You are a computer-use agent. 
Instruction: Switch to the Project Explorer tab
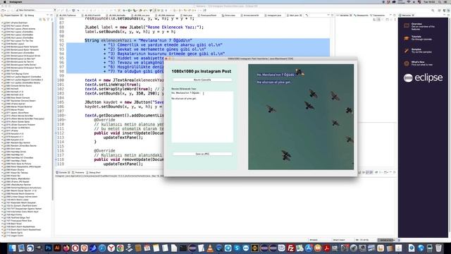click(x=12, y=16)
